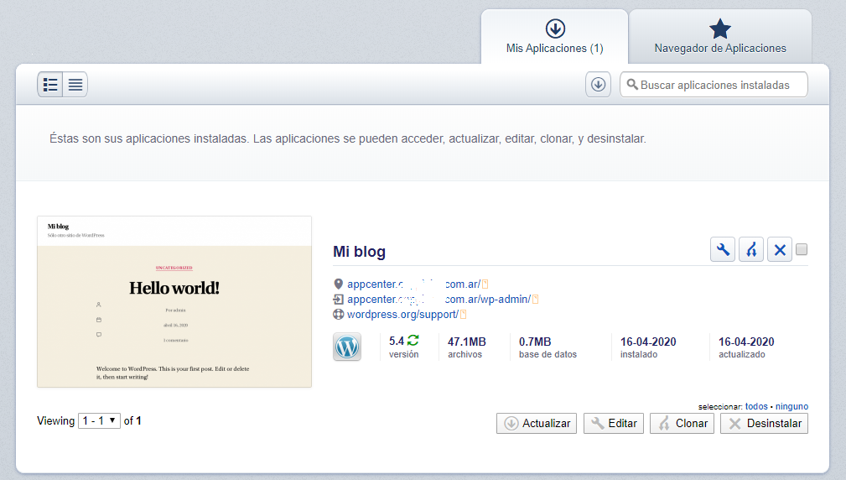Click the Desinstalar button

coord(765,423)
